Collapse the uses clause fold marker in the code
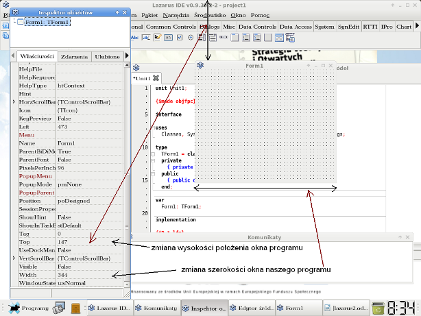 (153, 127)
